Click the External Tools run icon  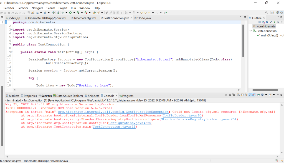click(86, 13)
